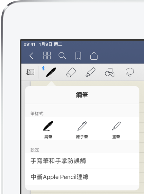Open the share/export icon
This screenshot has width=144, height=194.
click(x=94, y=56)
